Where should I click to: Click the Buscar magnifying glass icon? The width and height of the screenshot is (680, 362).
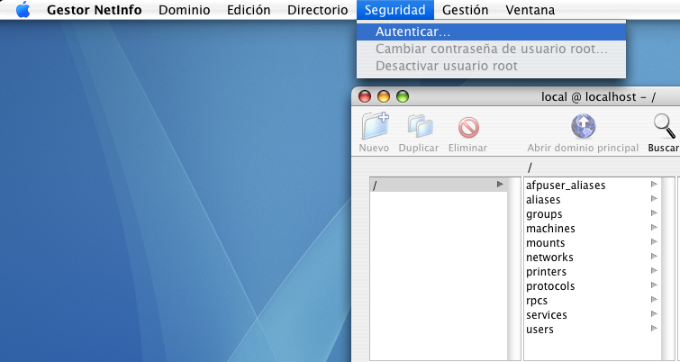coord(665,126)
